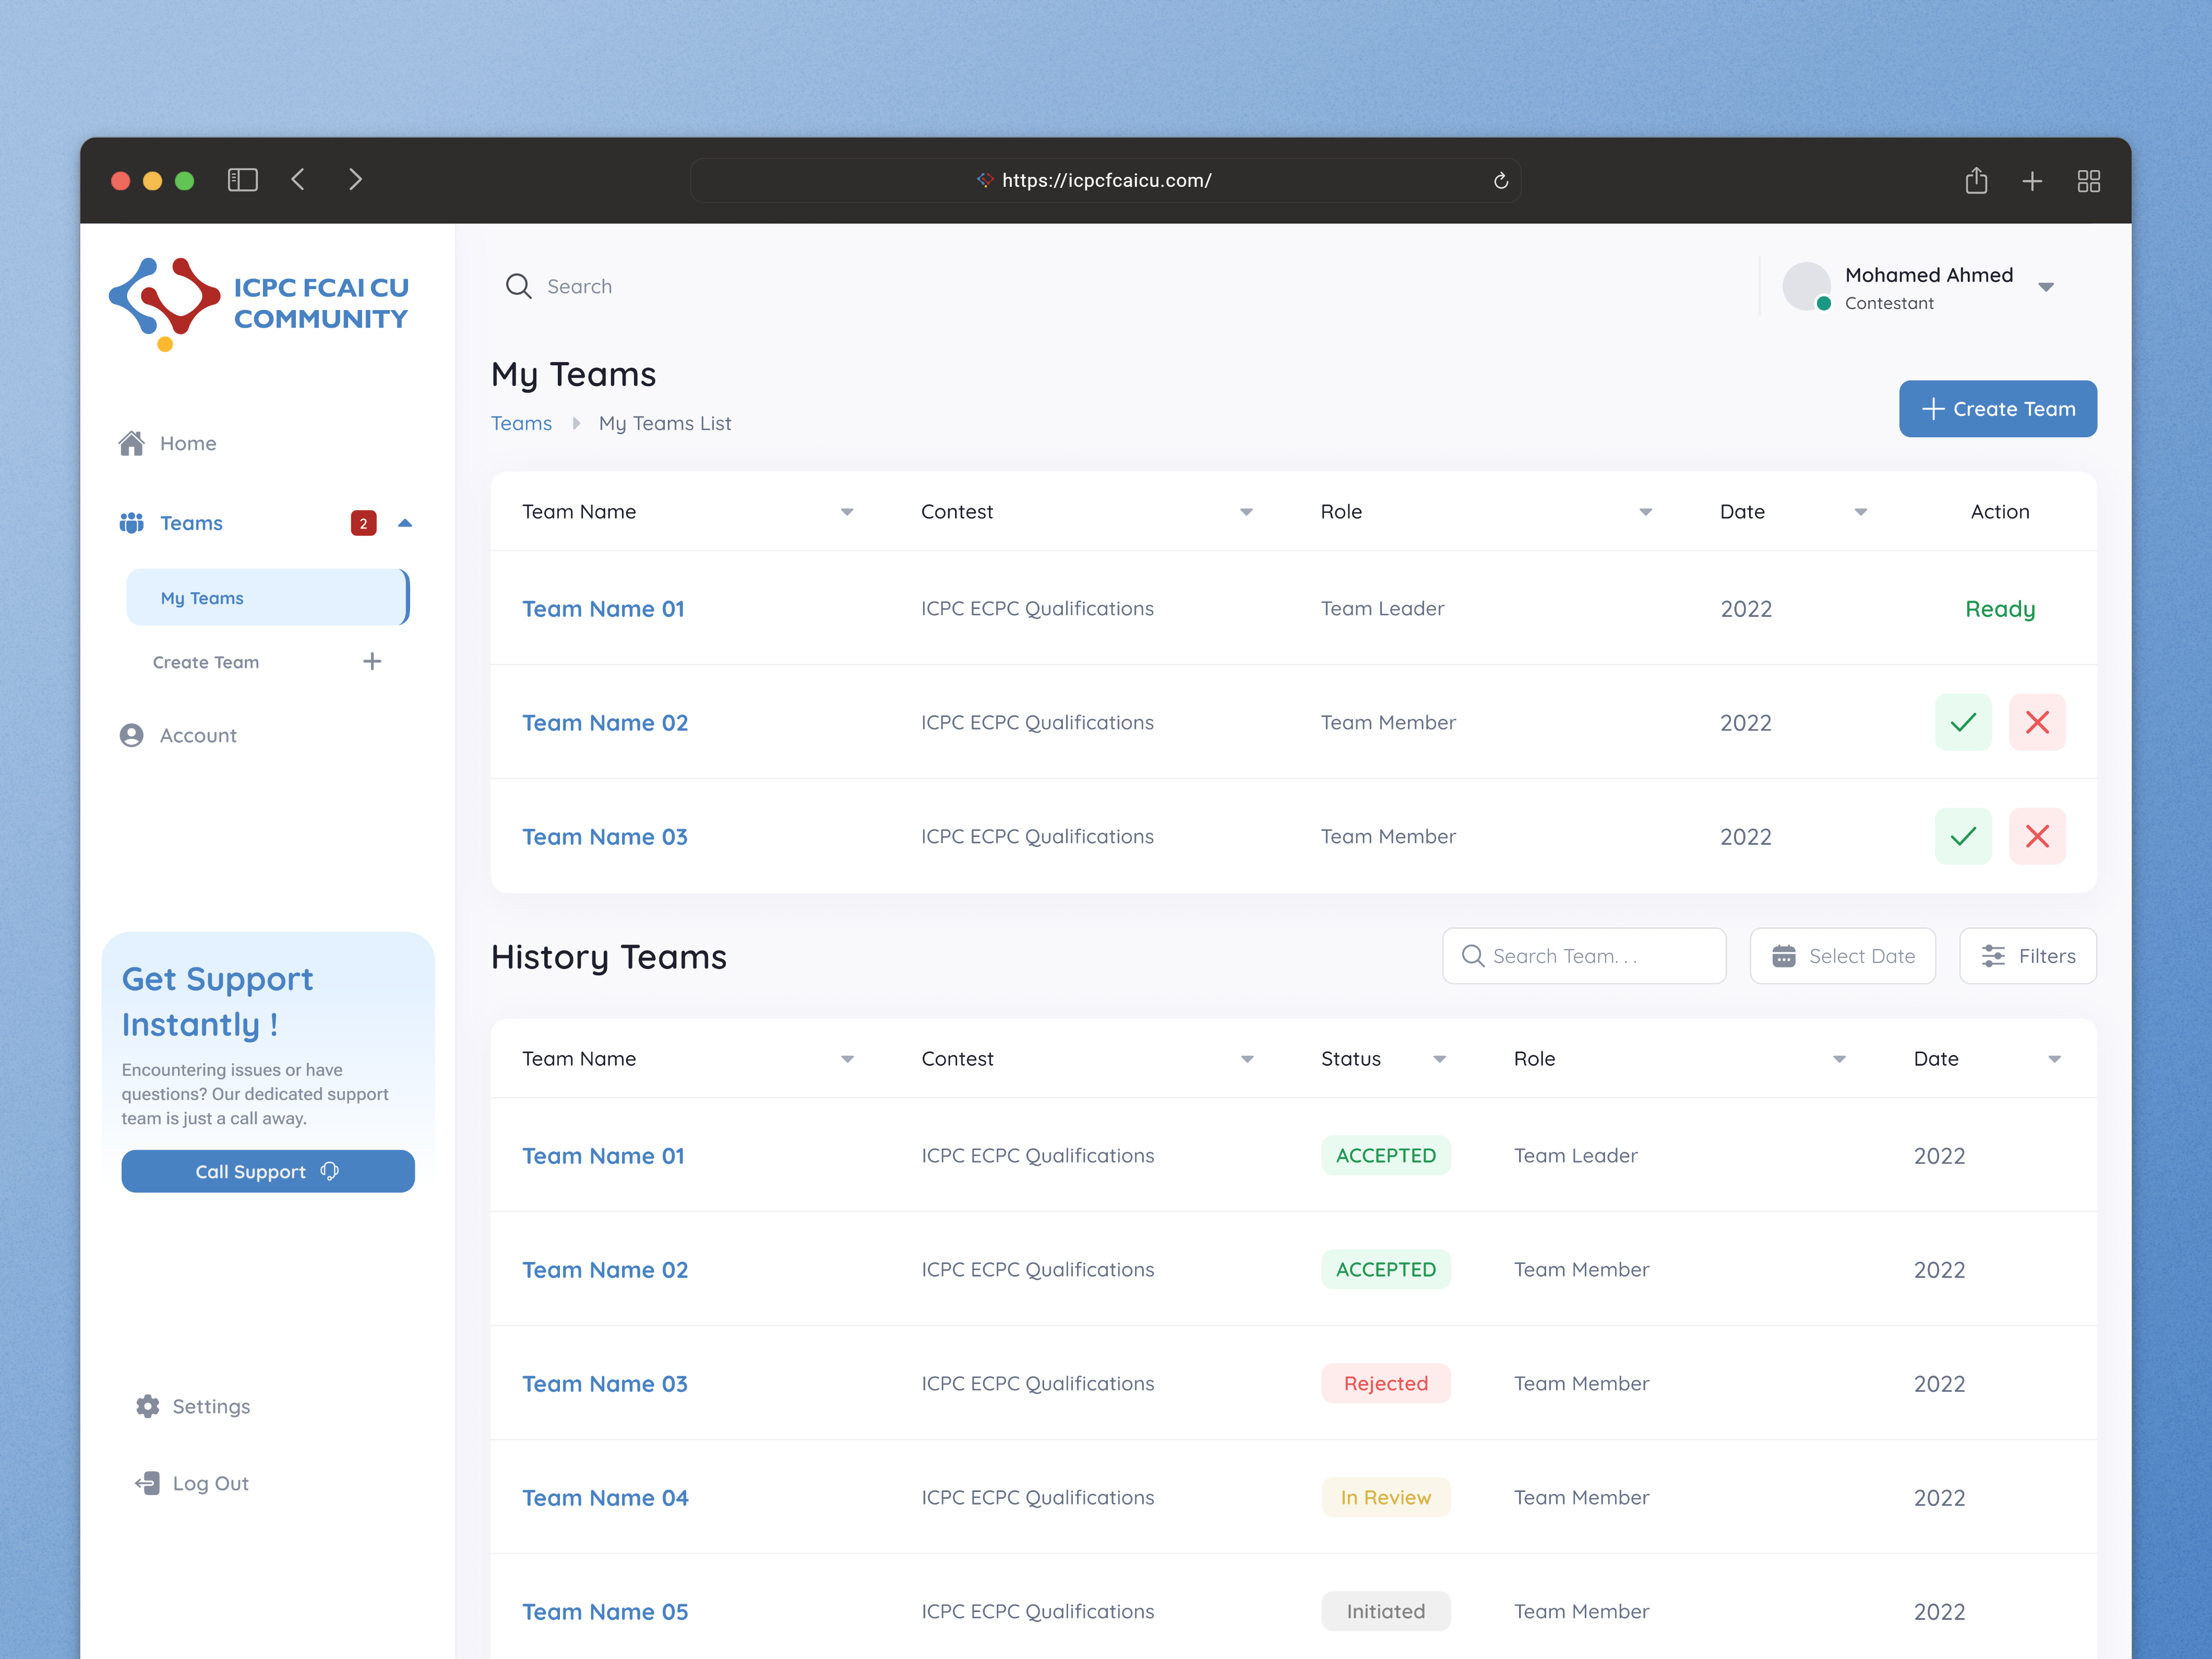
Task: Open the Contest column sort dropdown
Action: (x=1246, y=511)
